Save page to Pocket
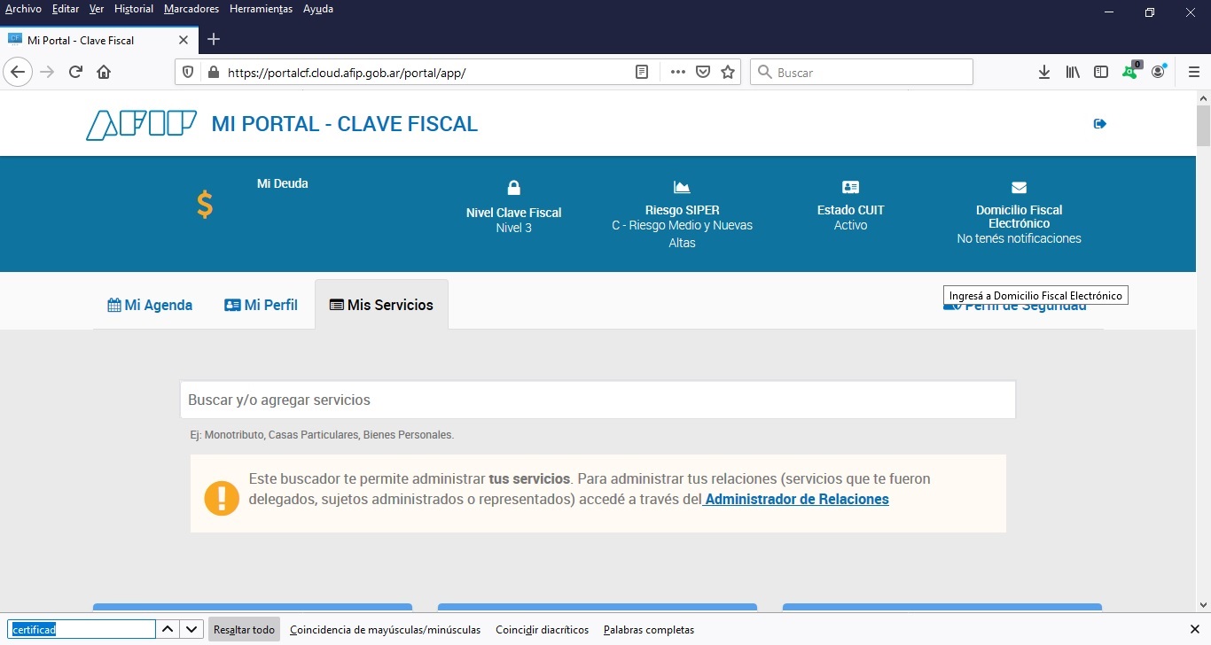Screen dimensions: 1211x645 [703, 73]
